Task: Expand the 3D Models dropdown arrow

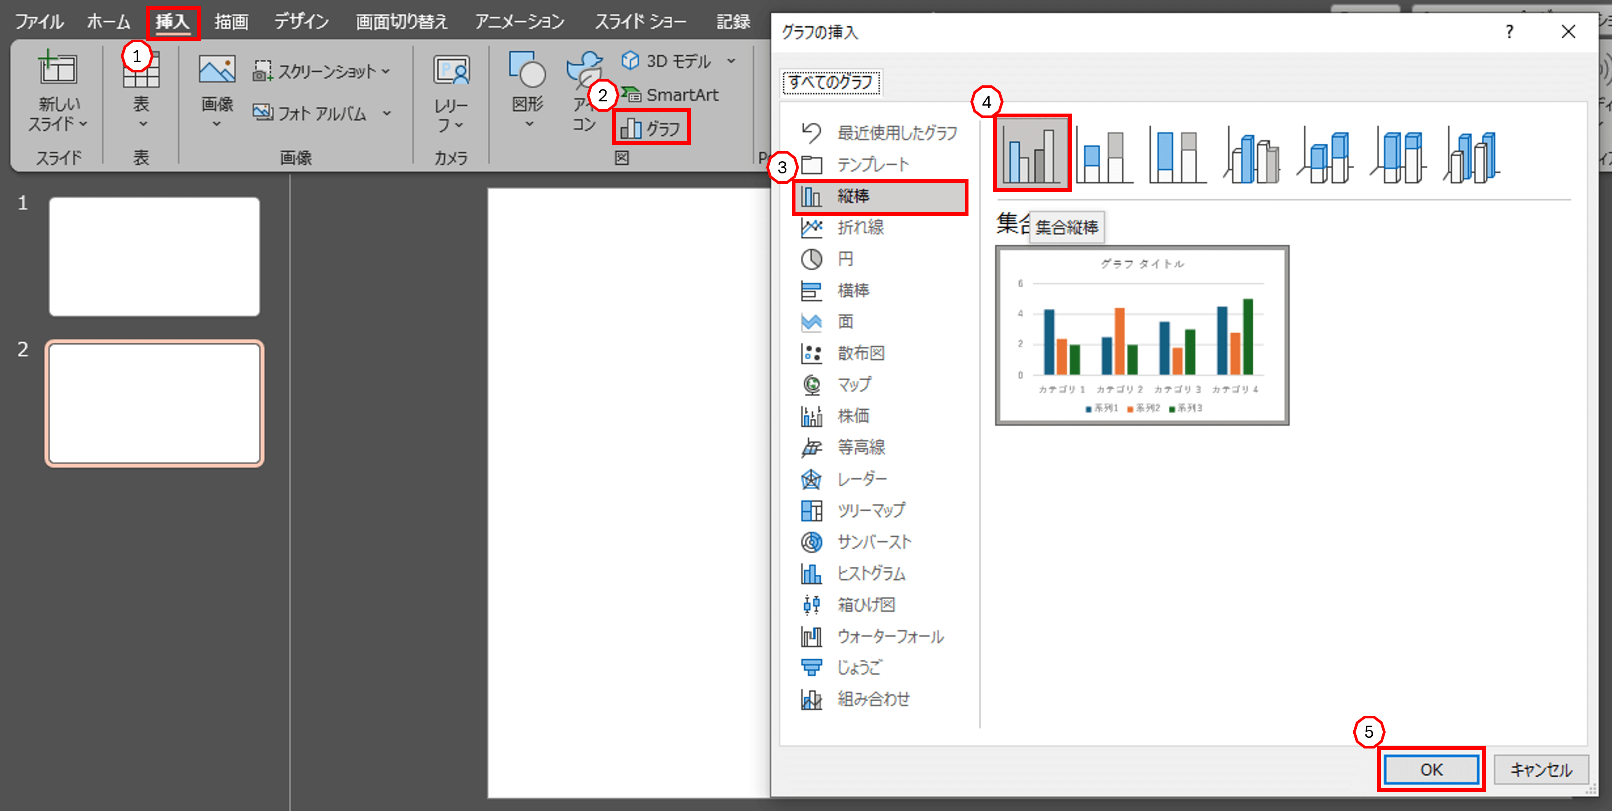Action: point(731,61)
